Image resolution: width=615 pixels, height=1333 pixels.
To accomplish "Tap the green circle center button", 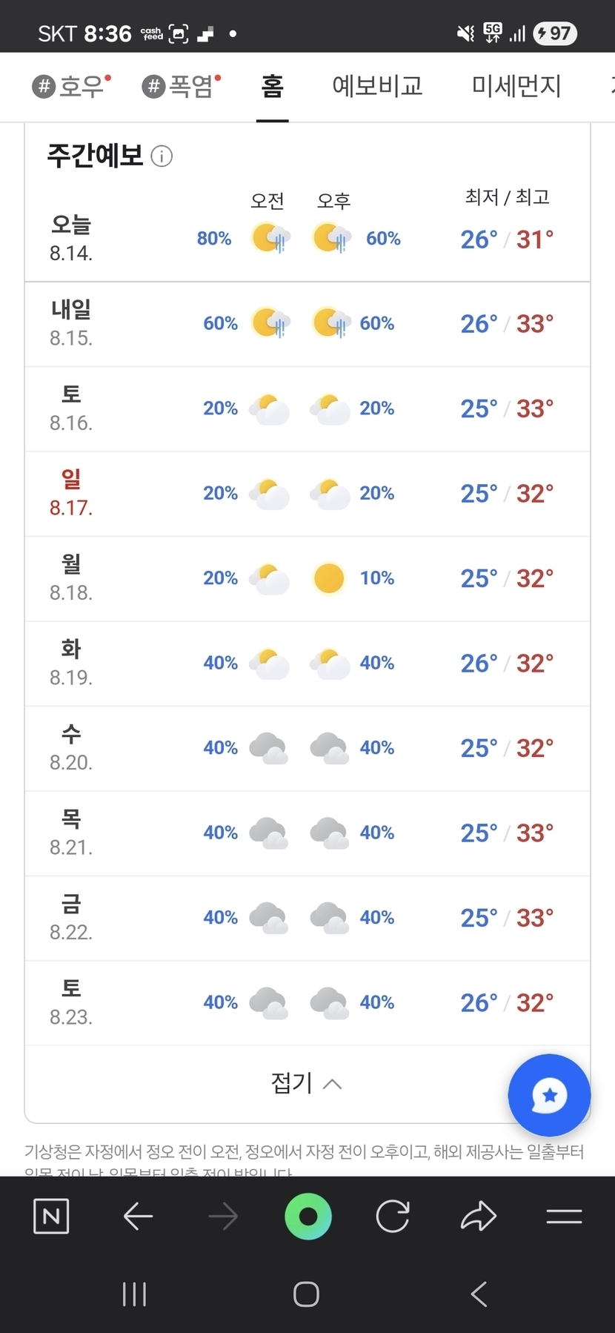I will tap(307, 1216).
